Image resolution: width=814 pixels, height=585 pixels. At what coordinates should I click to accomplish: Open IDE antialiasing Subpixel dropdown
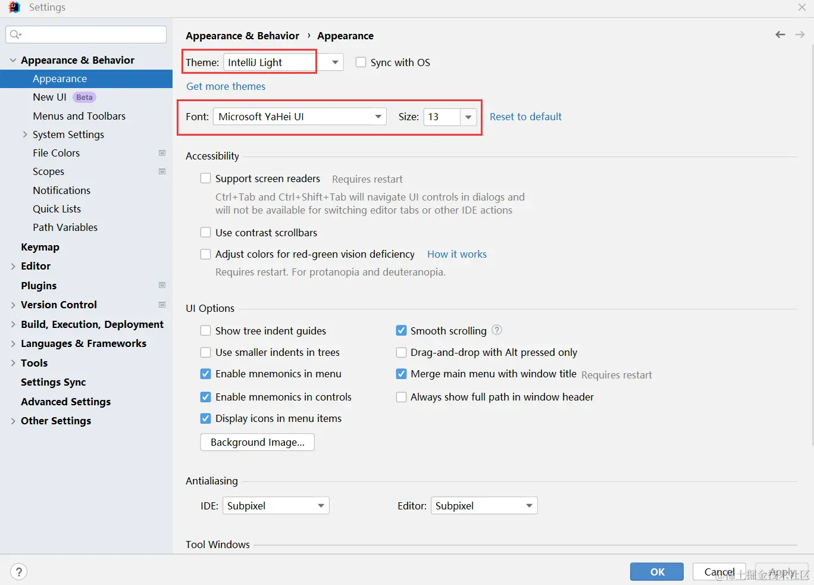(276, 506)
